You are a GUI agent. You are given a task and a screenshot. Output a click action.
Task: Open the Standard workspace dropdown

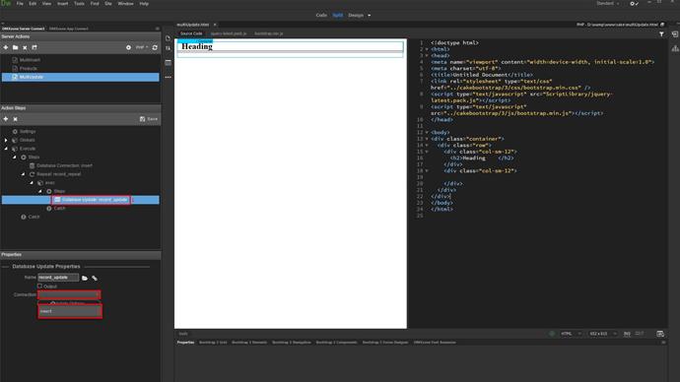608,4
